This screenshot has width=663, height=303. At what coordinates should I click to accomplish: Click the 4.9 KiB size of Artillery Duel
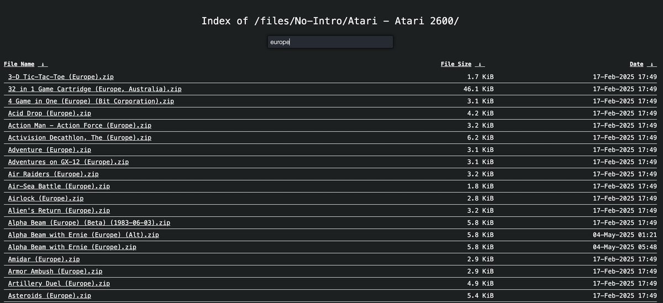pyautogui.click(x=481, y=284)
